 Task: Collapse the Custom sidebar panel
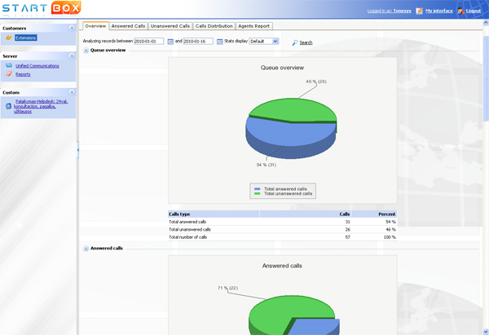pyautogui.click(x=72, y=92)
